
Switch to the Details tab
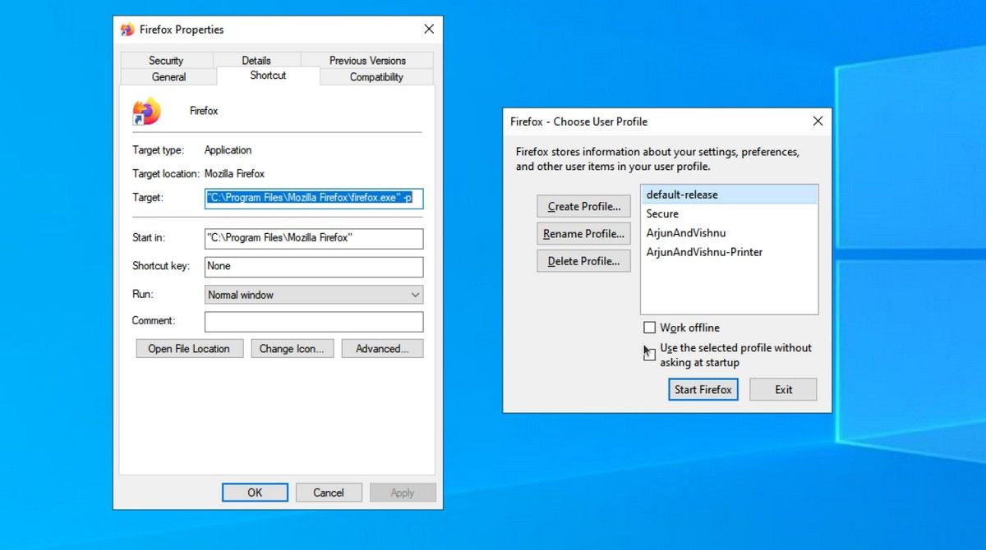(256, 60)
